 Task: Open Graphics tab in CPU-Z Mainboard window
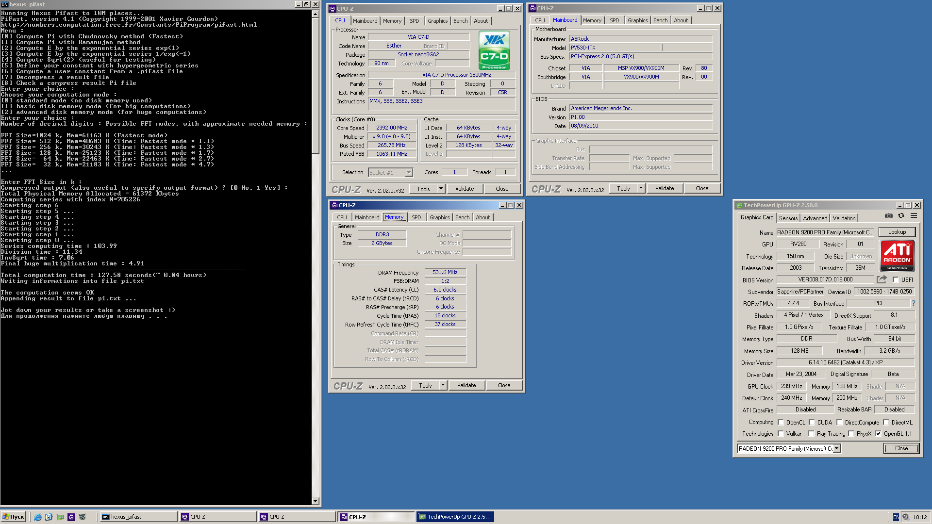(x=637, y=20)
